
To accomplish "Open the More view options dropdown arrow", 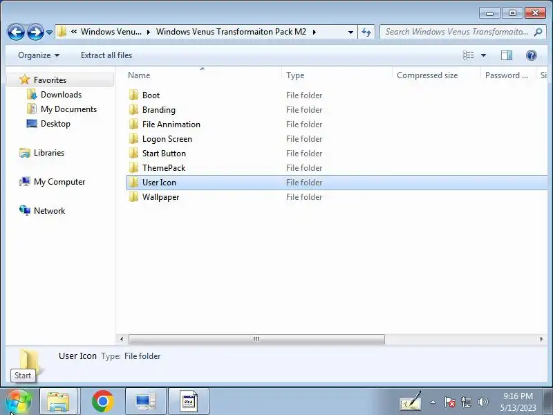I will coord(483,55).
